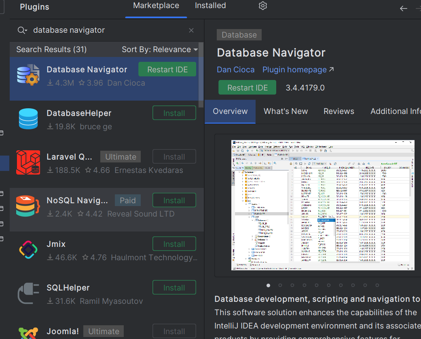Open the Reviews tab
The image size is (421, 339).
coord(339,111)
